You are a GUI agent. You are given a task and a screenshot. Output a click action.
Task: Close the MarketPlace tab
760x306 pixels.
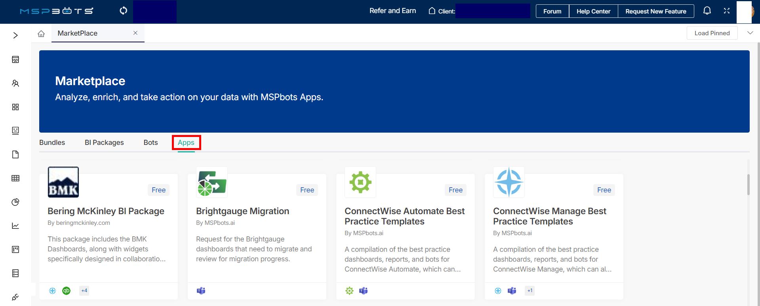[x=135, y=33]
